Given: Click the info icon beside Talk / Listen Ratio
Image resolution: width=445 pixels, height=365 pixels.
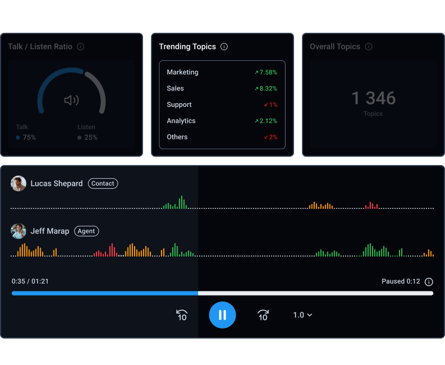Looking at the screenshot, I should tap(81, 47).
